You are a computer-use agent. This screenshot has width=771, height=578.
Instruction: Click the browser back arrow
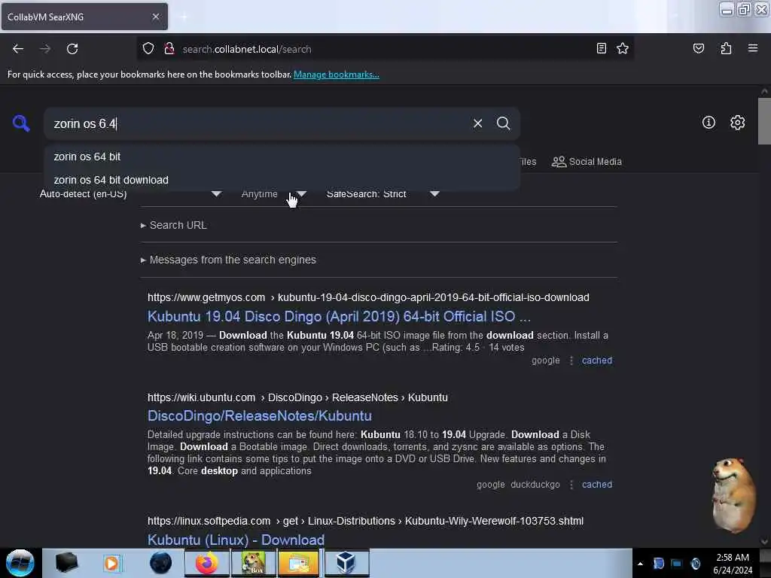(18, 49)
